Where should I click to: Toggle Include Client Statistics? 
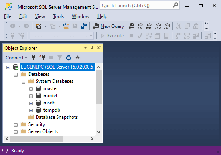click(196, 36)
